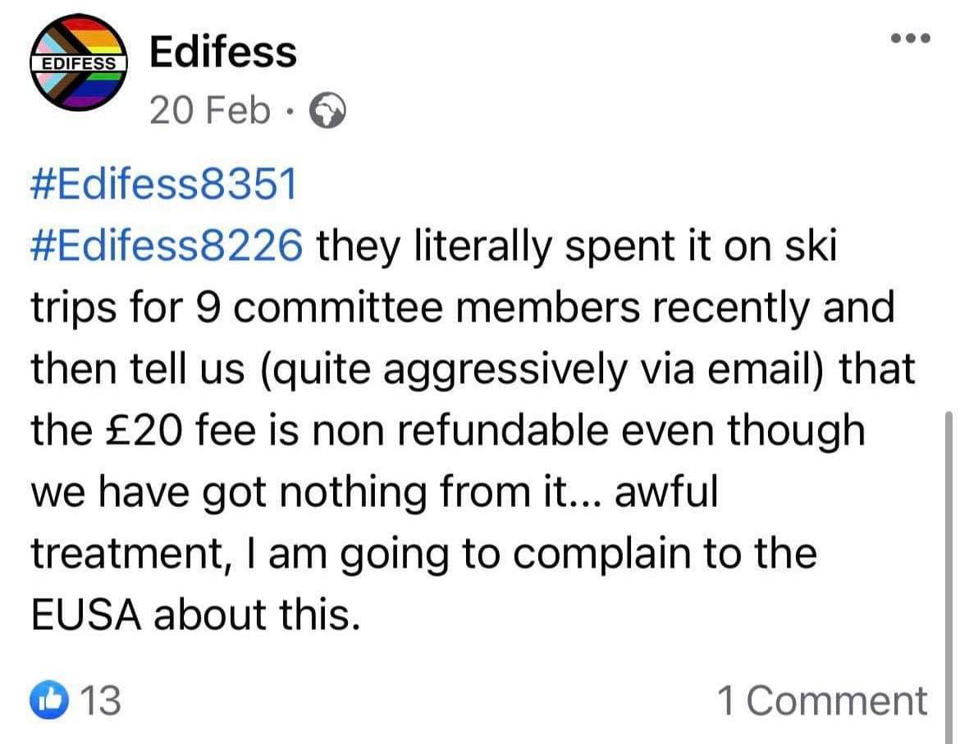Open the 20 Feb post timestamp

209,111
